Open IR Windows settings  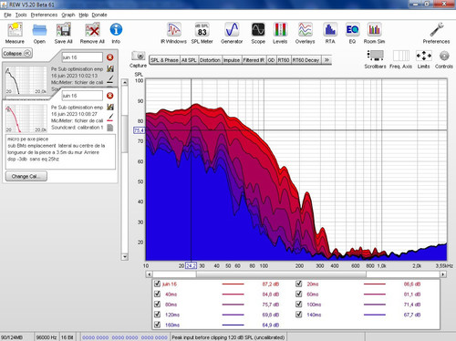click(173, 33)
